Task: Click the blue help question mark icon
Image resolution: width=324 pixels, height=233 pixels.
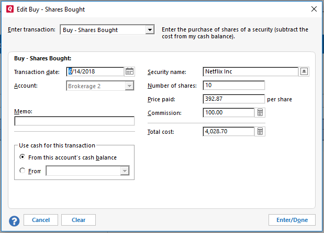Action: click(x=14, y=220)
